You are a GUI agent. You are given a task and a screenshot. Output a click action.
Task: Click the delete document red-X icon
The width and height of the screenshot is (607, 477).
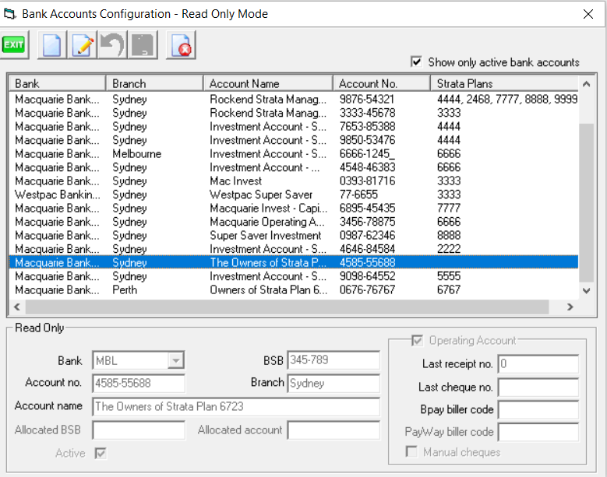pyautogui.click(x=182, y=45)
